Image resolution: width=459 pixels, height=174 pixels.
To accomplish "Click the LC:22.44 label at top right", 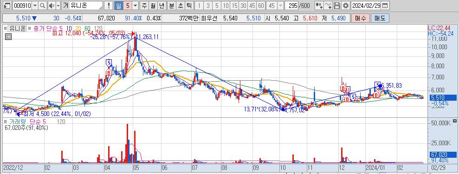I will pos(439,28).
